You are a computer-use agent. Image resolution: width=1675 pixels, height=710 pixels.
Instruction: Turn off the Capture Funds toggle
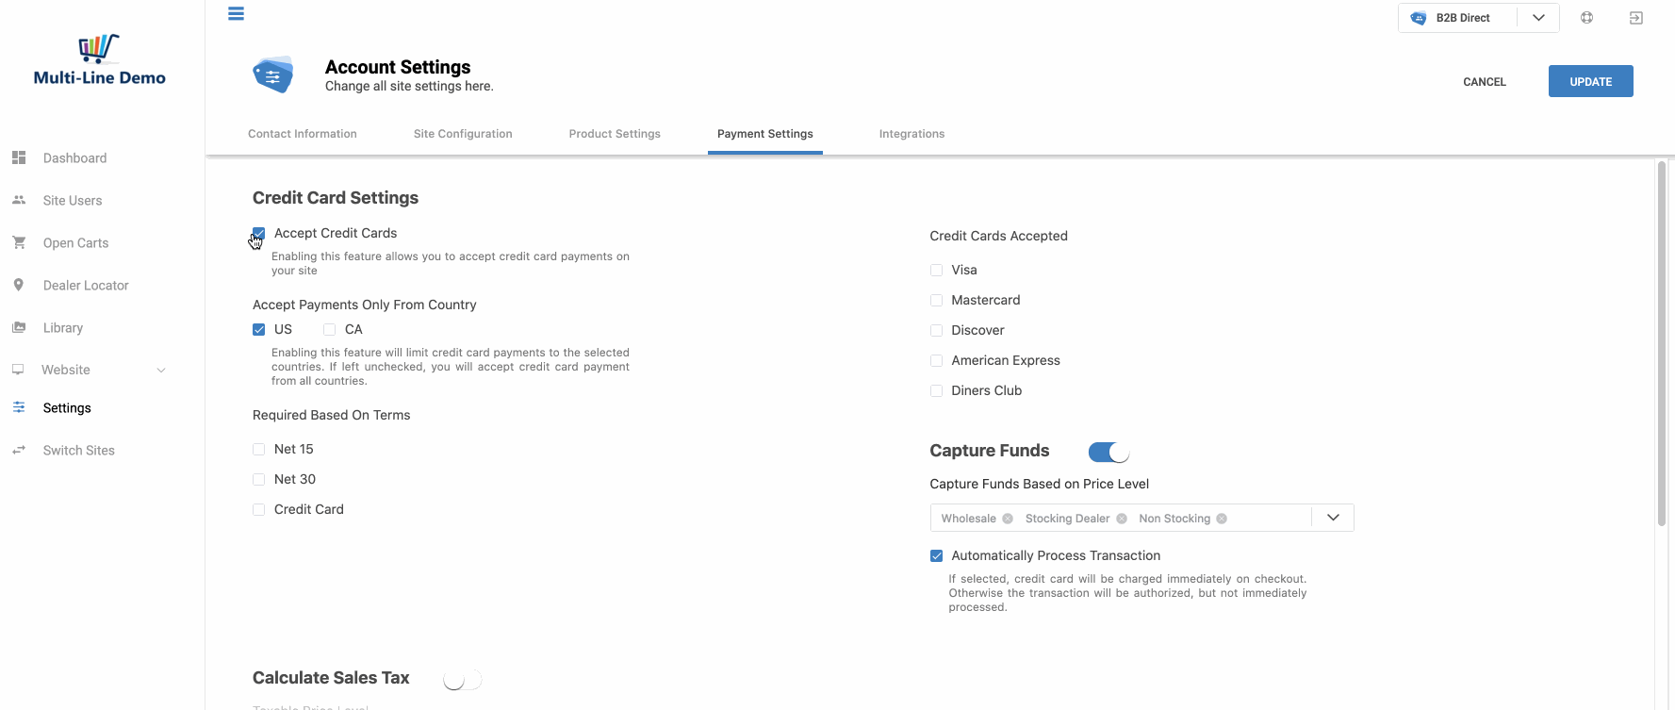(x=1108, y=452)
